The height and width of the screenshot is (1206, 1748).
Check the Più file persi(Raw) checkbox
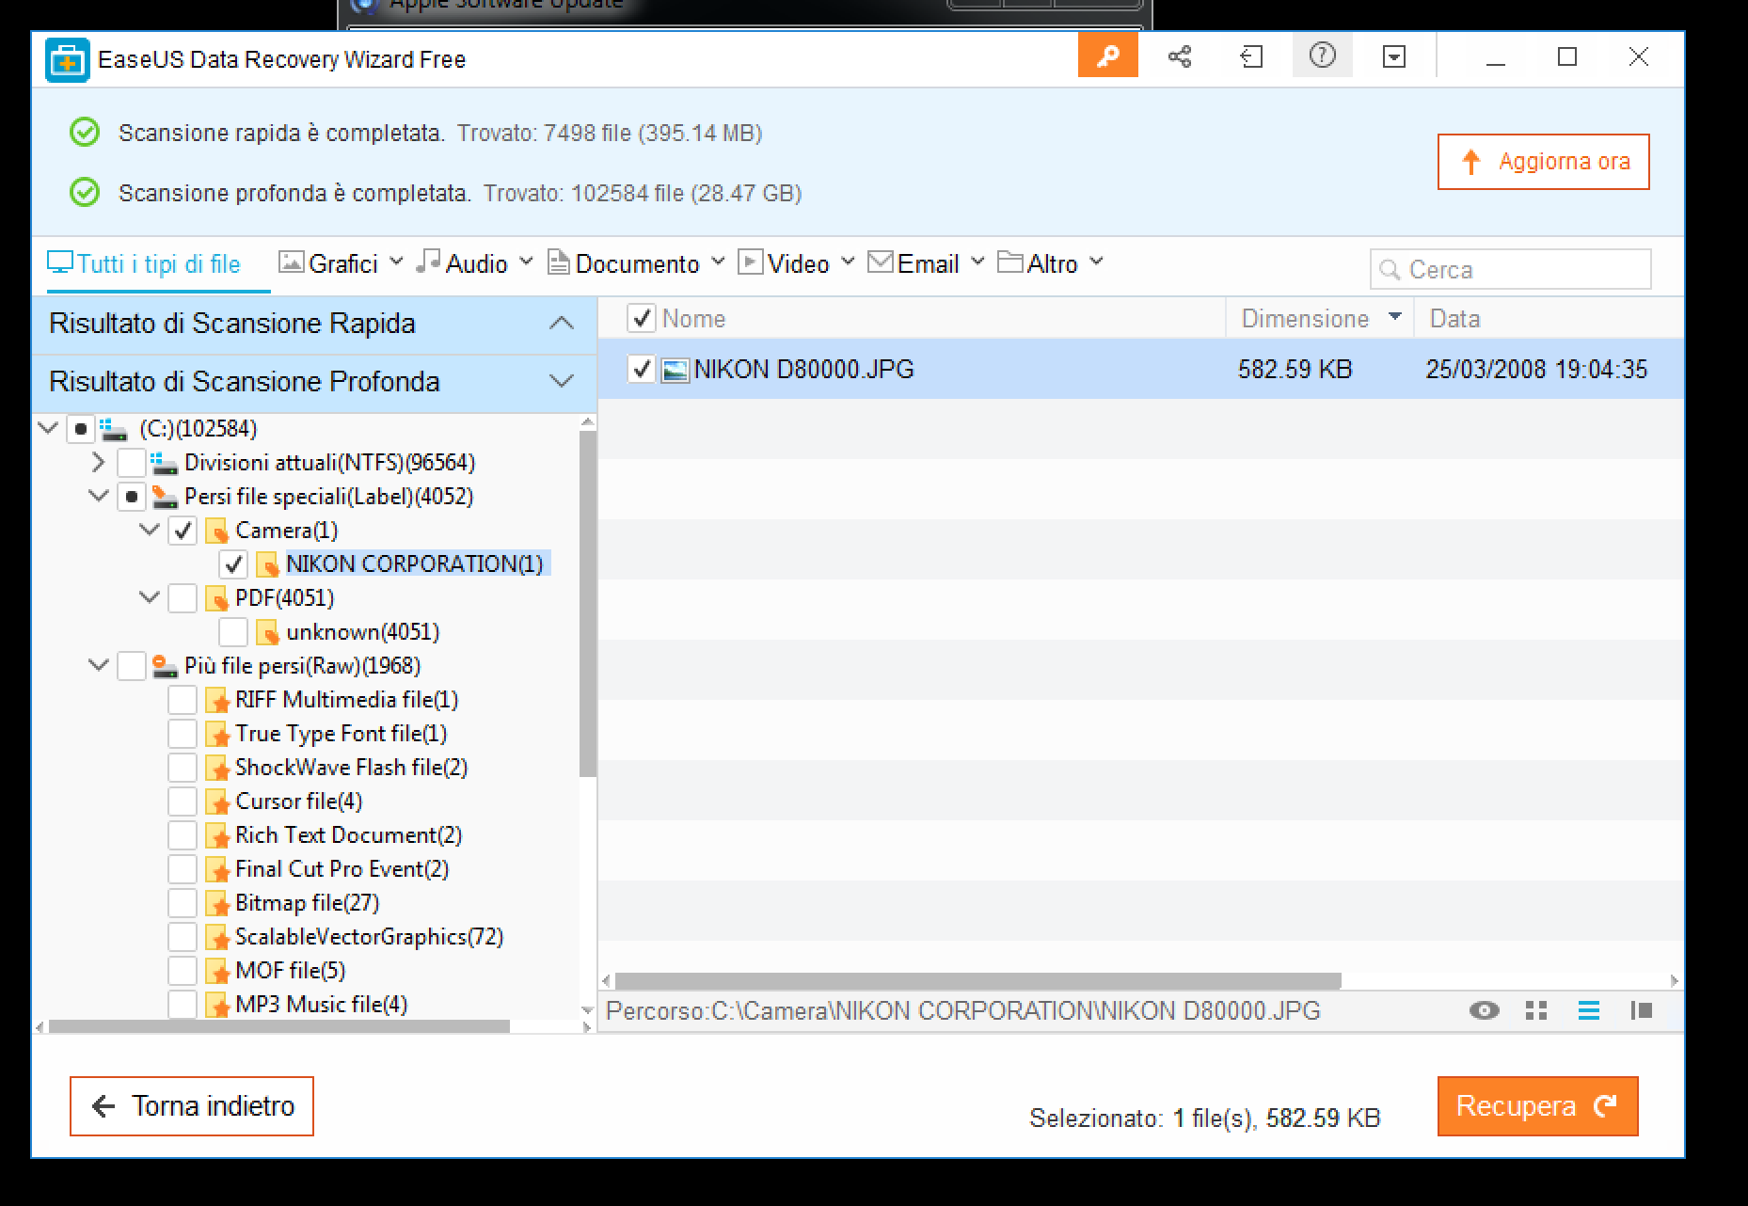coord(132,666)
